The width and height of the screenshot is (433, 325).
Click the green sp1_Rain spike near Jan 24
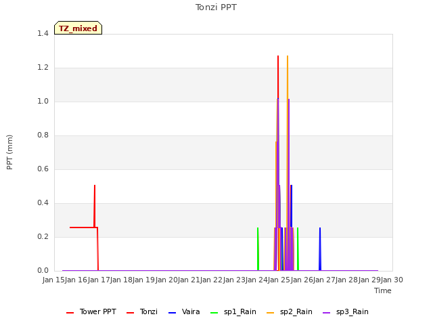258,248
